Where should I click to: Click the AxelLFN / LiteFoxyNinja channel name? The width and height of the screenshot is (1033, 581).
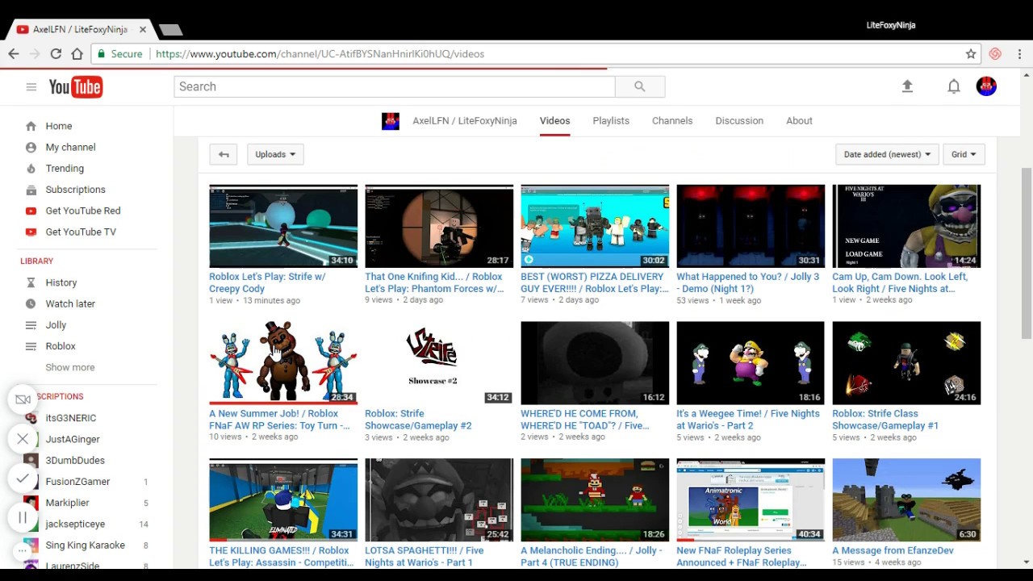[x=465, y=121]
